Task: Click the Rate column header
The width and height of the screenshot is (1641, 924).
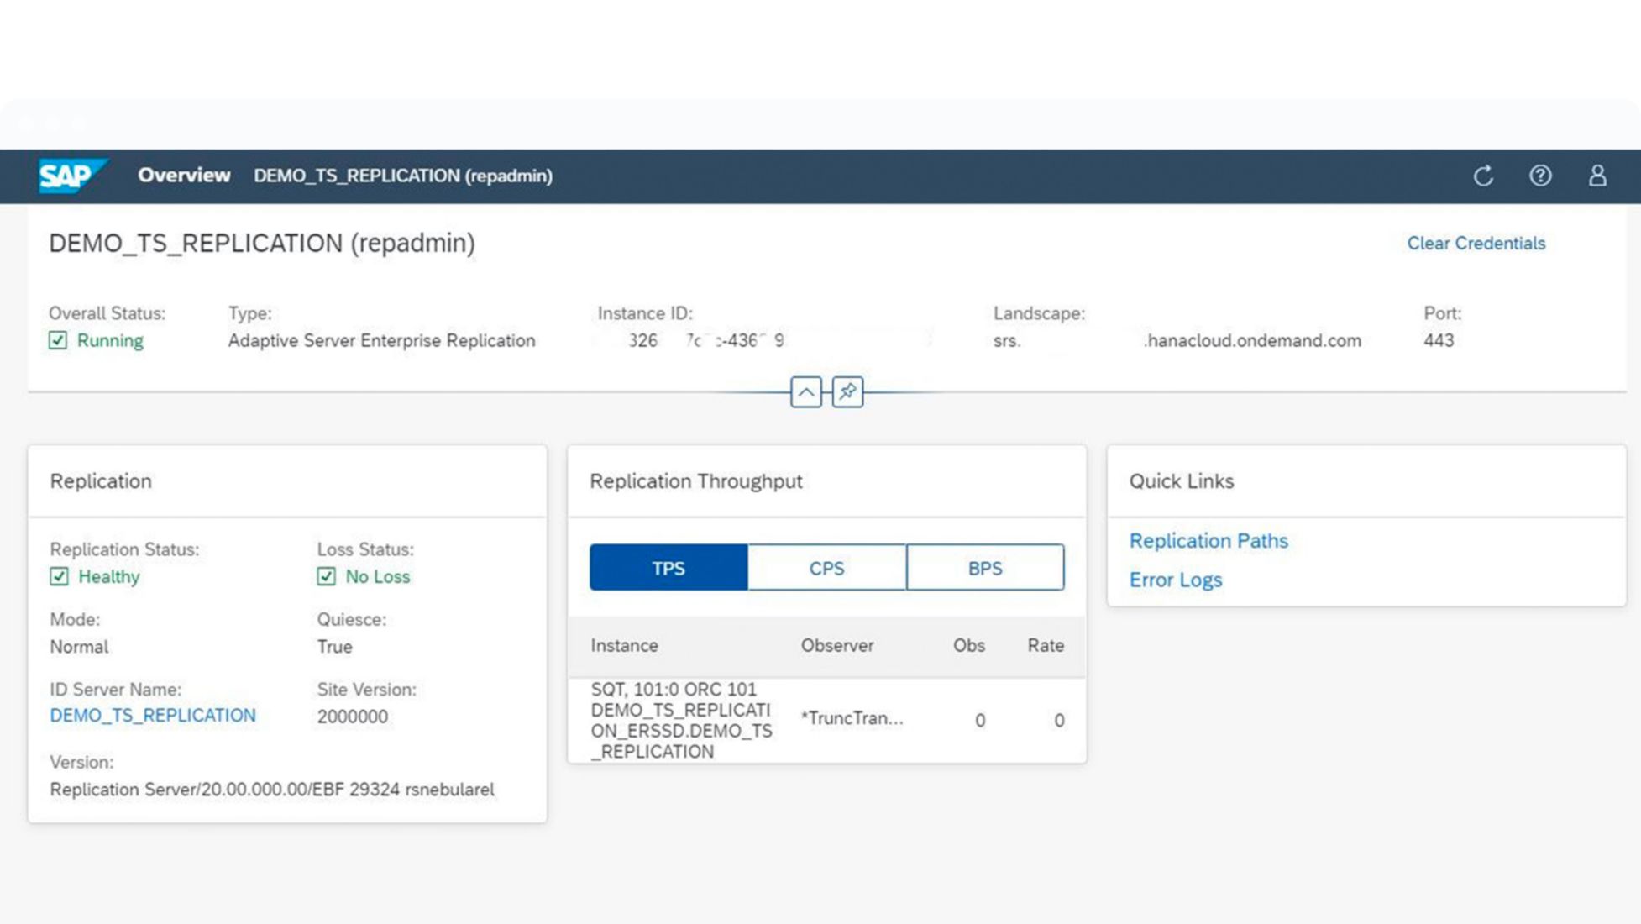Action: (x=1045, y=645)
